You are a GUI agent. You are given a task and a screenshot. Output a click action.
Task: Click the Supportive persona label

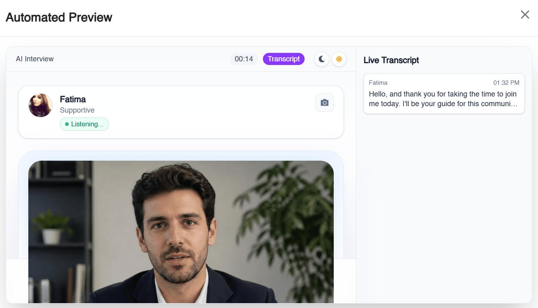coord(77,110)
